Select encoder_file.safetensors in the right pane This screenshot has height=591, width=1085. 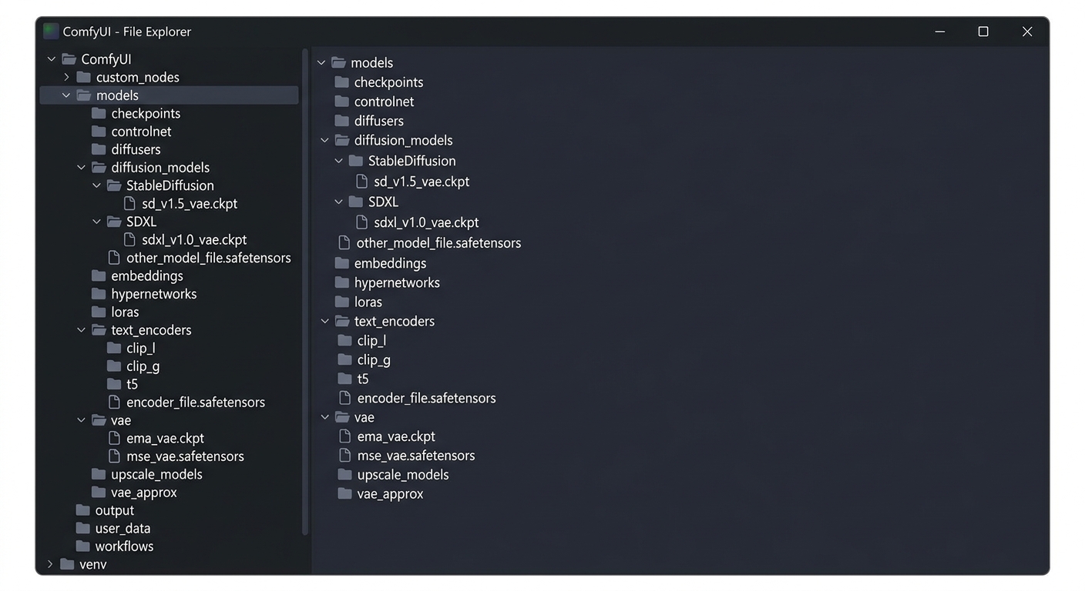click(x=426, y=398)
